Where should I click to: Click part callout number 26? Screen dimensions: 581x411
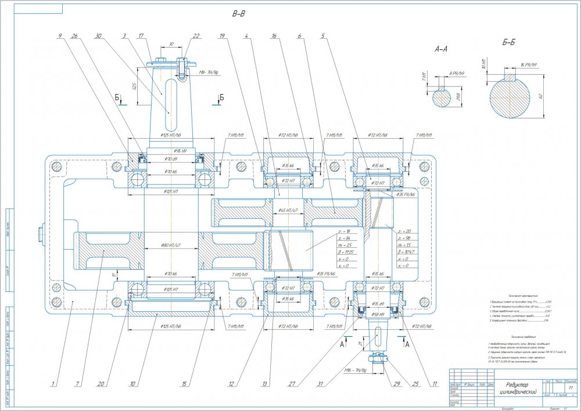(74, 36)
